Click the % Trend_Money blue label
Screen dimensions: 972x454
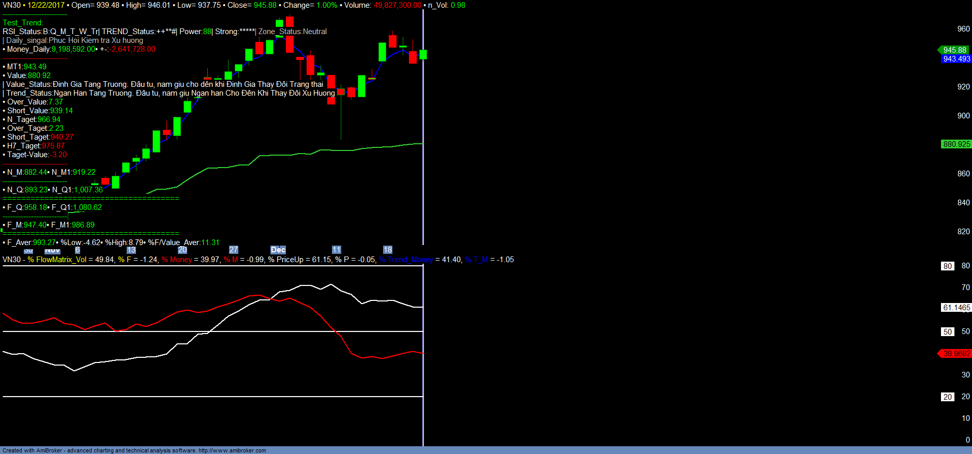(x=406, y=260)
